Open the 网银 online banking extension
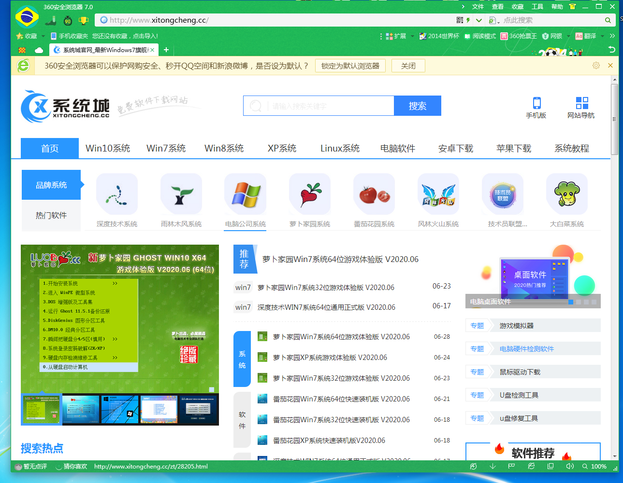Image resolution: width=623 pixels, height=483 pixels. click(x=552, y=36)
